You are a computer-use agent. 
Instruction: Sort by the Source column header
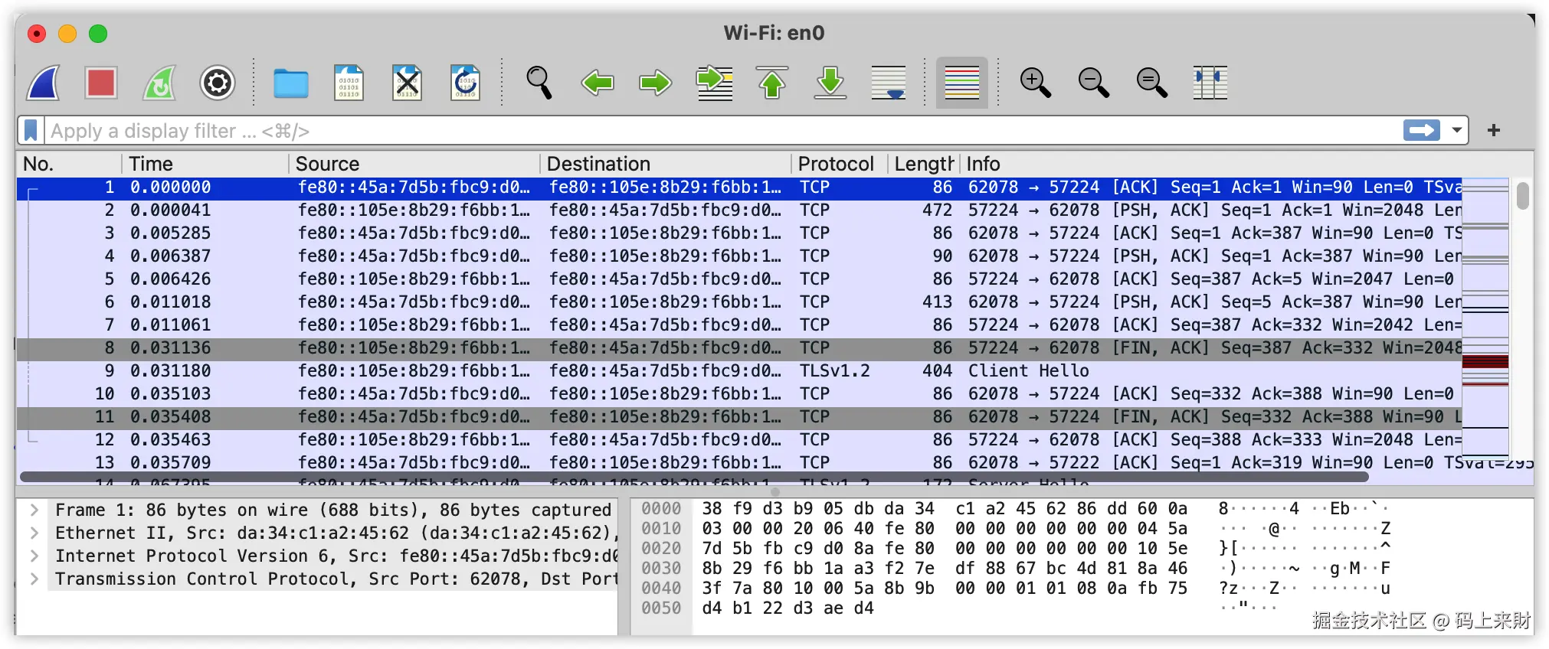pos(414,164)
